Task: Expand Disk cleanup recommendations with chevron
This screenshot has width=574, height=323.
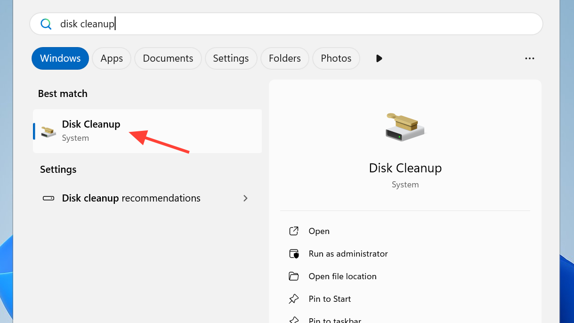Action: click(245, 198)
